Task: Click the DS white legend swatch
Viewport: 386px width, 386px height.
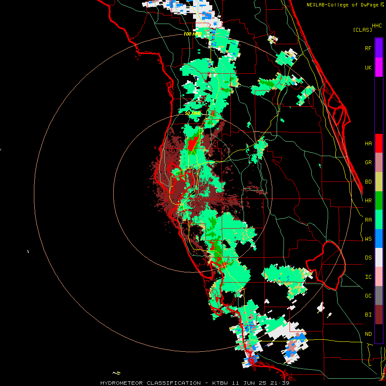Action: coord(379,257)
